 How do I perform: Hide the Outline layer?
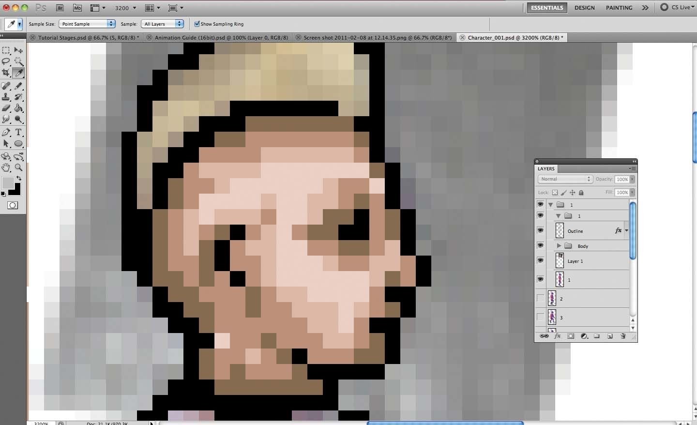540,230
